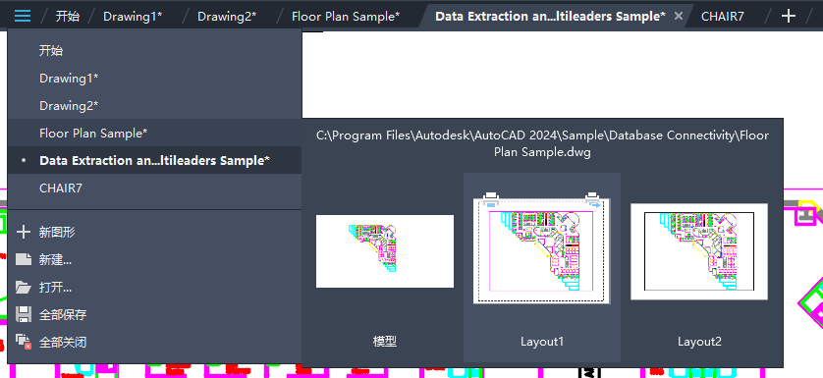This screenshot has height=378, width=823.
Task: Click the plus icon to add new tab
Action: click(x=788, y=16)
